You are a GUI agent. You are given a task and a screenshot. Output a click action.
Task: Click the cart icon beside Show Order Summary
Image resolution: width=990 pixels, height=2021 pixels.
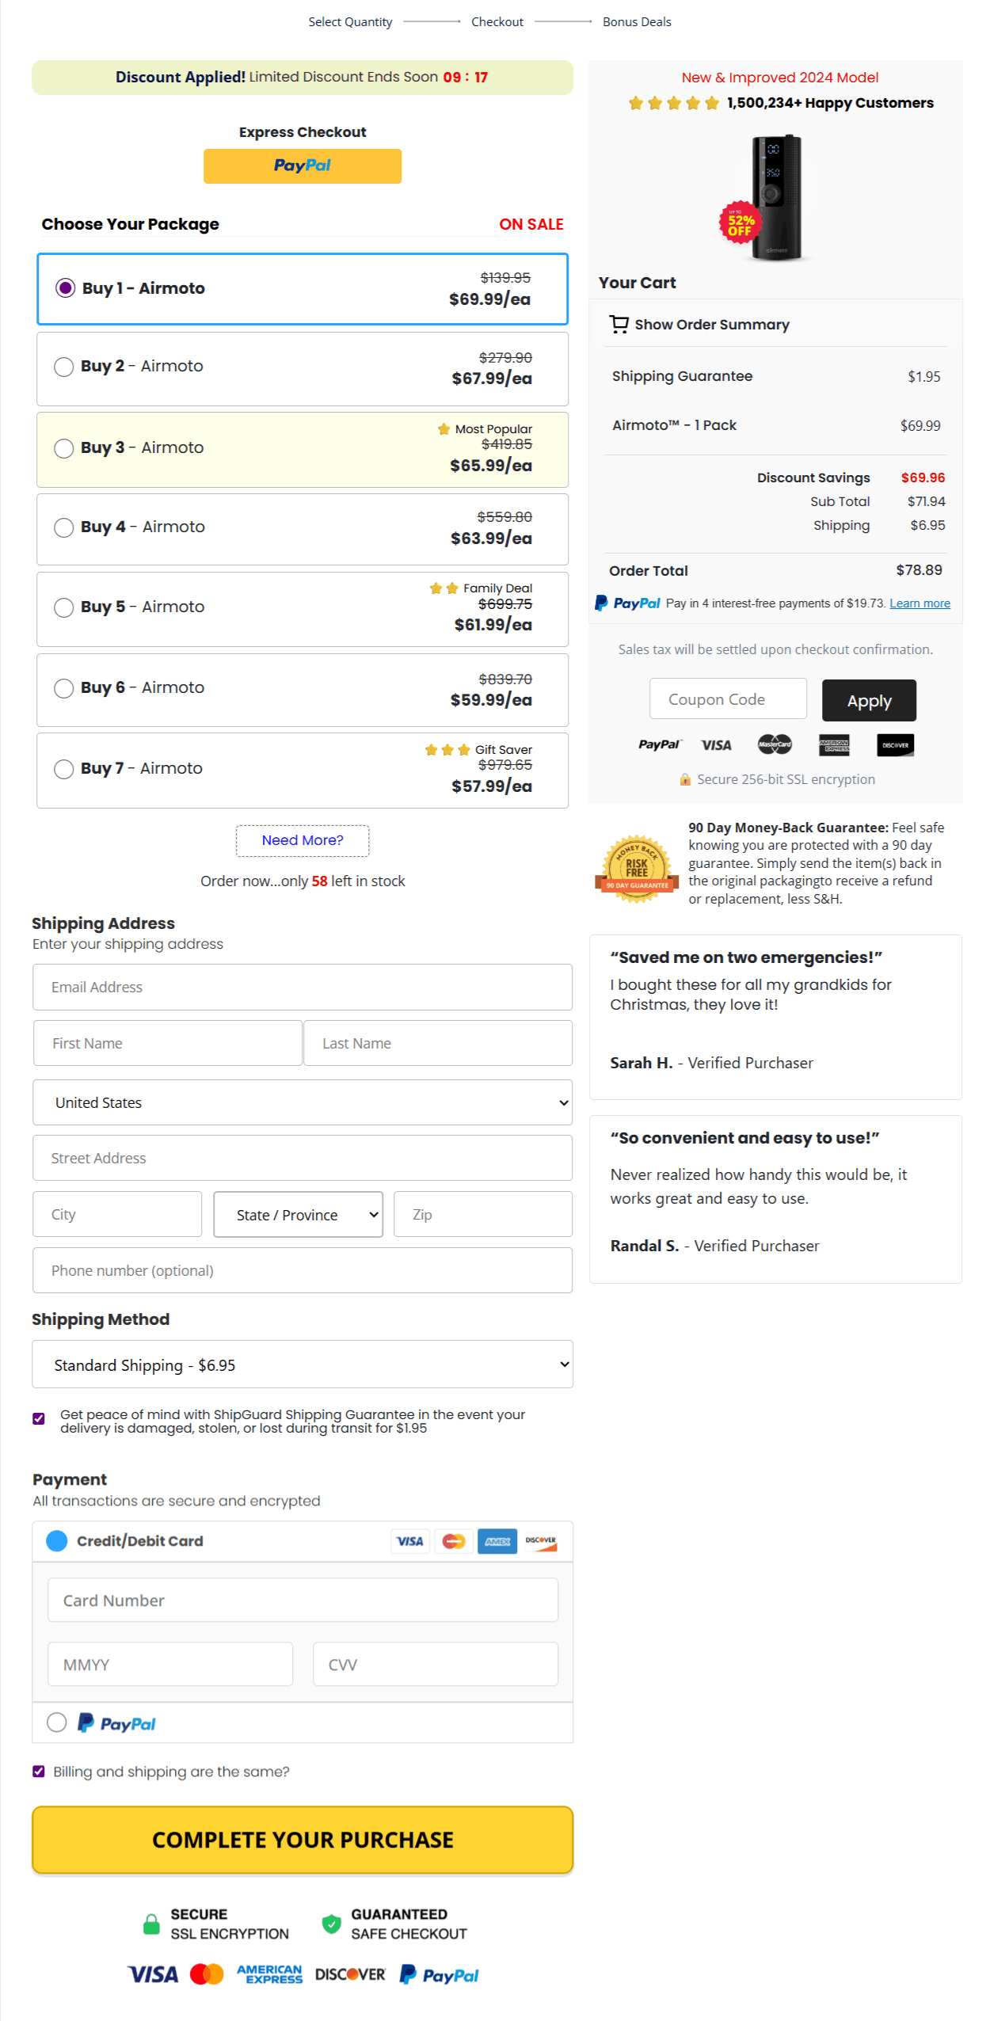[x=619, y=324]
